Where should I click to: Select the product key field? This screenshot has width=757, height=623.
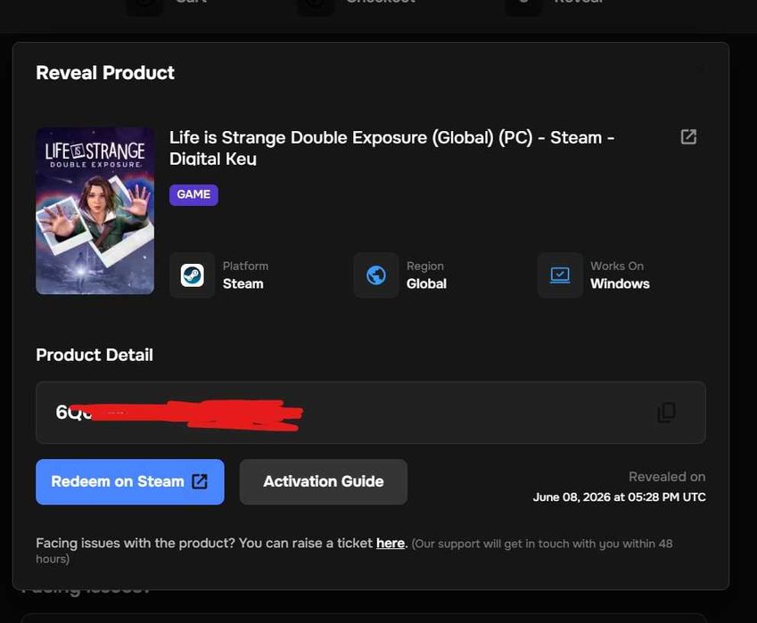click(371, 413)
